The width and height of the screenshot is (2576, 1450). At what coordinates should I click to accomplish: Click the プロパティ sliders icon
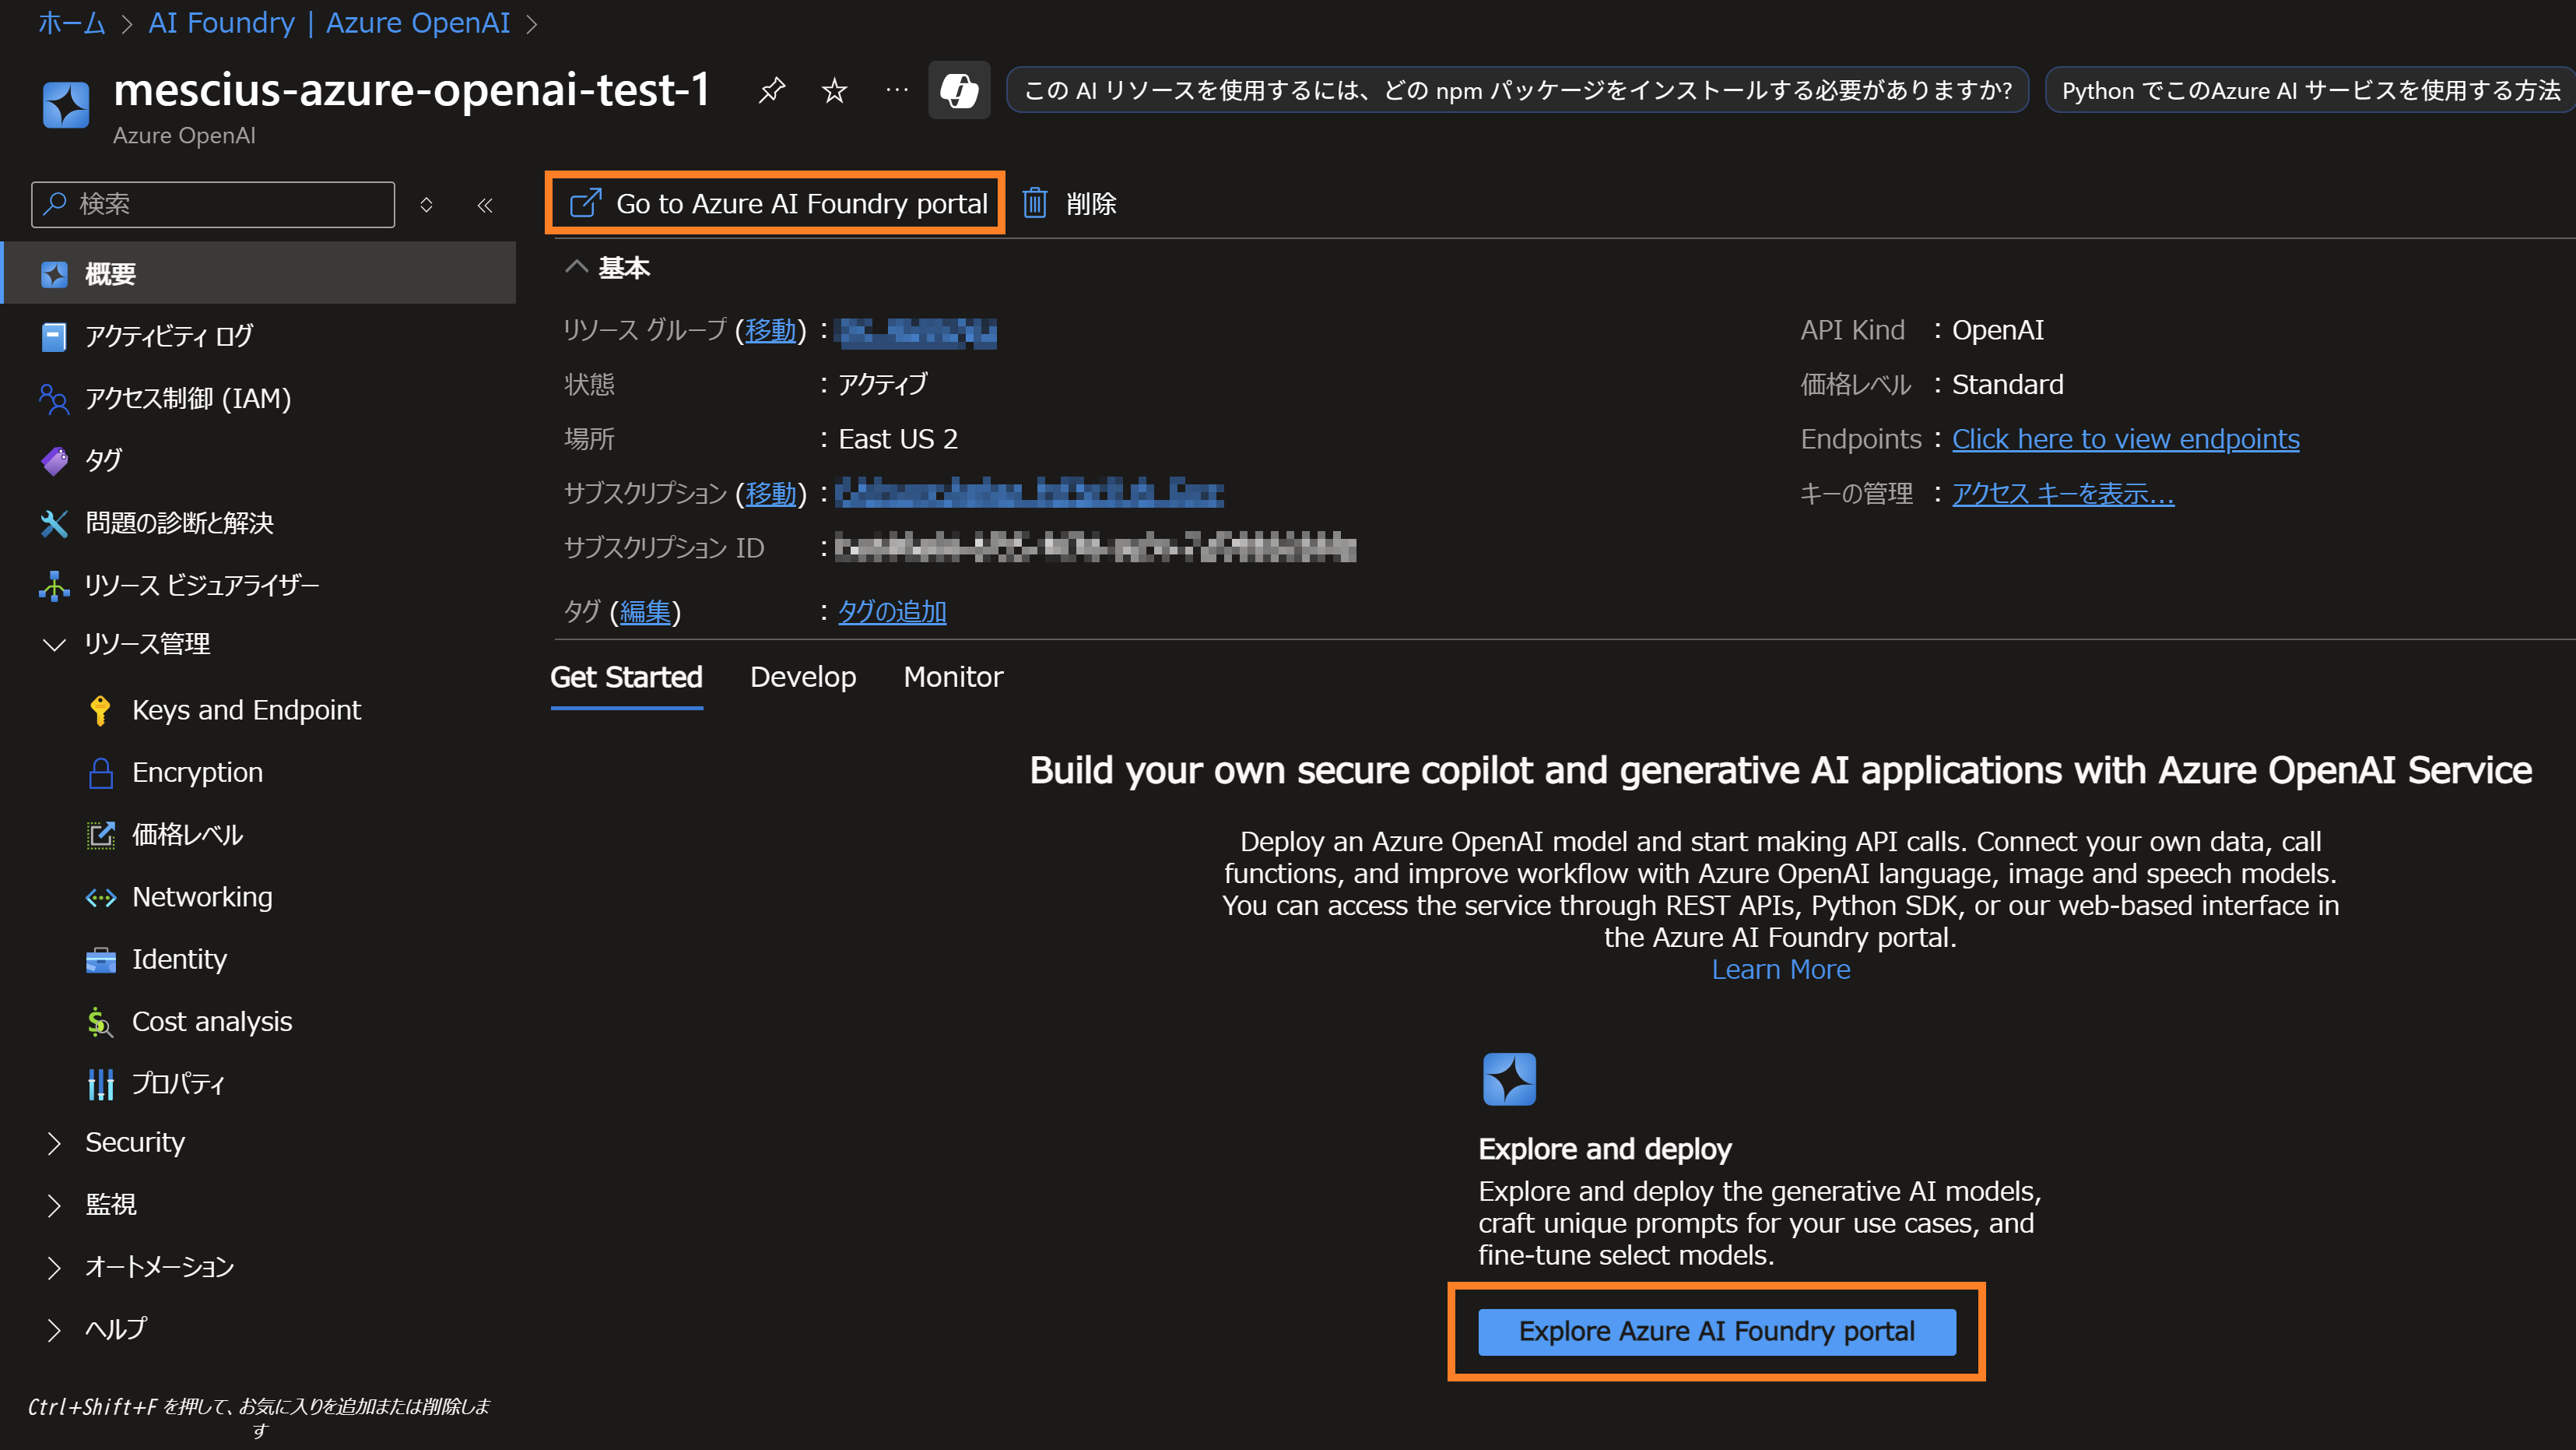[x=100, y=1084]
